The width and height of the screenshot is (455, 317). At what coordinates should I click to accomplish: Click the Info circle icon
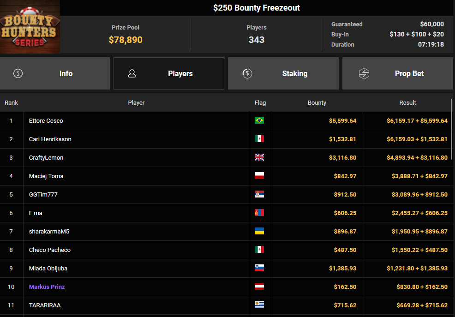[18, 73]
